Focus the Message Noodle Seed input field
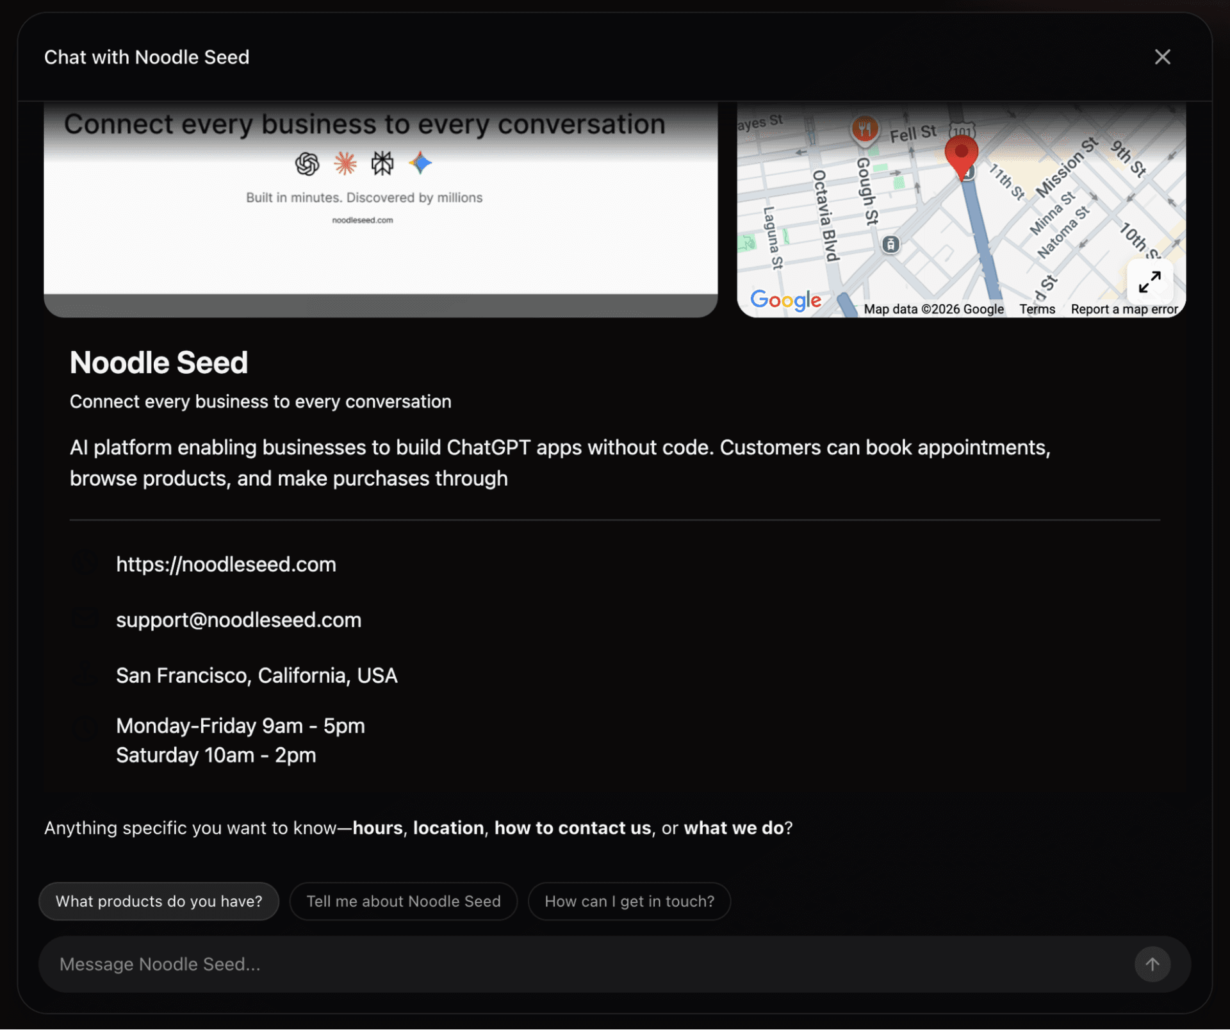This screenshot has height=1030, width=1230. pyautogui.click(x=577, y=964)
